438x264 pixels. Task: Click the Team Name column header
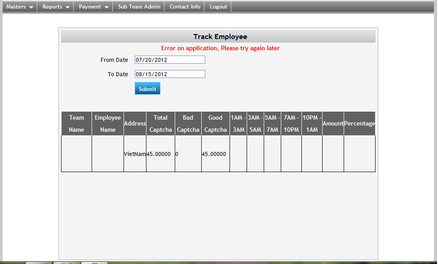[76, 124]
